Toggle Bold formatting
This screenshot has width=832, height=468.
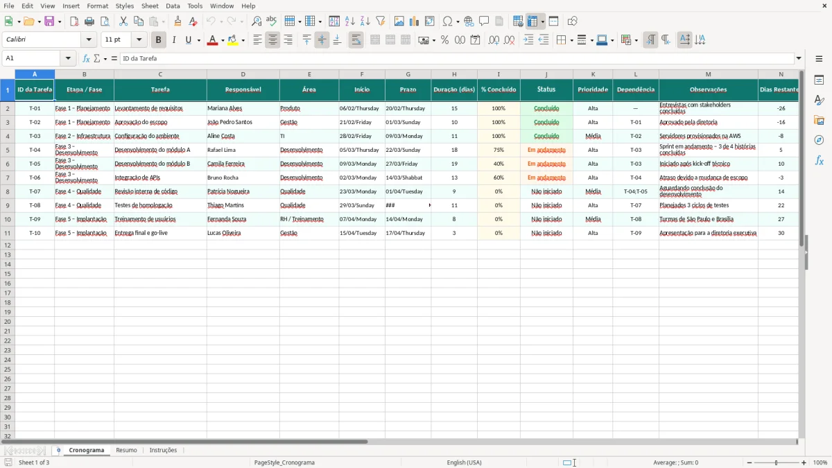coord(159,40)
